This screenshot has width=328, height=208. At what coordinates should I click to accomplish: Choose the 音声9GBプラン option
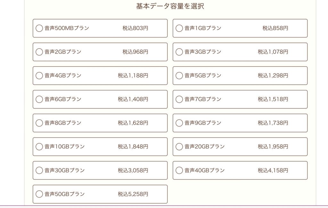click(x=179, y=123)
